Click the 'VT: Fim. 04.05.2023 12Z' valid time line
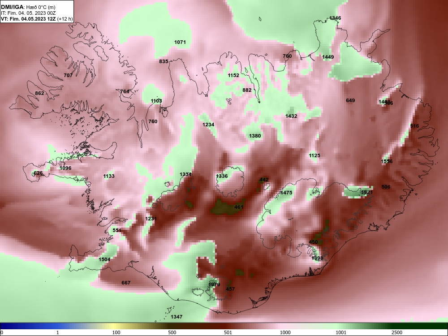 point(28,19)
